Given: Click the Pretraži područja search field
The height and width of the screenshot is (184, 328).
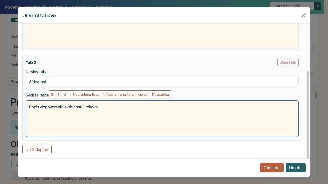Looking at the screenshot, I should 292,6.
